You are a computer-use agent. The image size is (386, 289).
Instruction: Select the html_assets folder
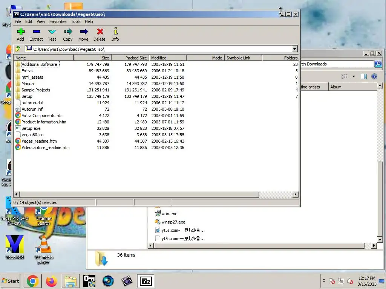[32, 77]
